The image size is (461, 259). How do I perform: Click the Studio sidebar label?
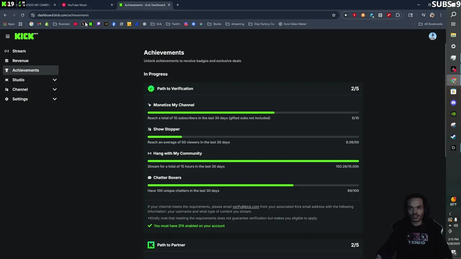click(18, 80)
